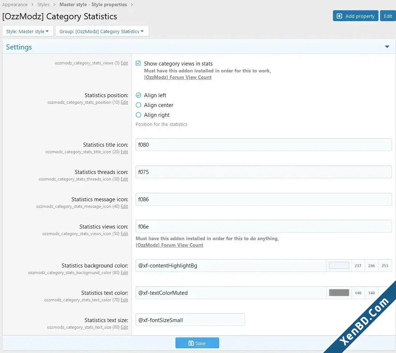Viewport: 396px width, 353px height.
Task: Click the Edit button at top right
Action: pos(388,16)
